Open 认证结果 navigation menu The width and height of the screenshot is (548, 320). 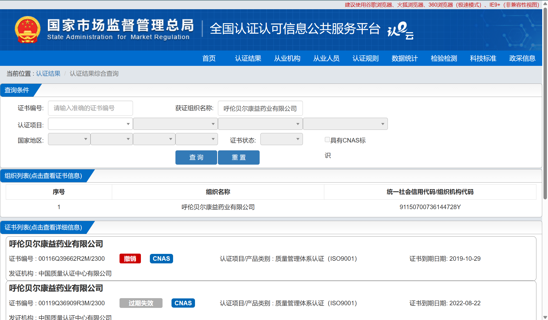248,58
